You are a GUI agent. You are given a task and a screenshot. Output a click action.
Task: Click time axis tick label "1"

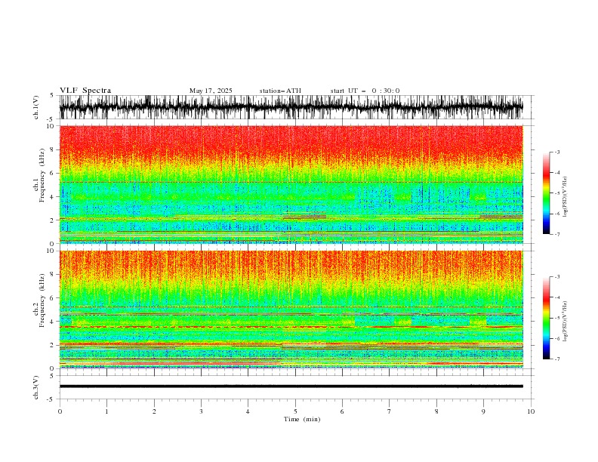click(x=106, y=411)
